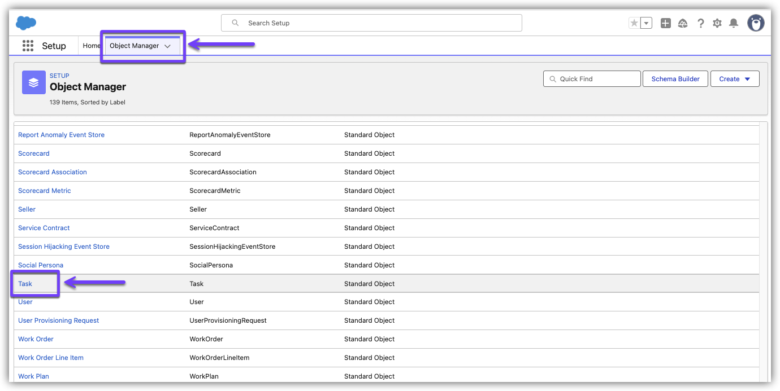The image size is (780, 391).
Task: Open the notifications bell
Action: pos(734,23)
